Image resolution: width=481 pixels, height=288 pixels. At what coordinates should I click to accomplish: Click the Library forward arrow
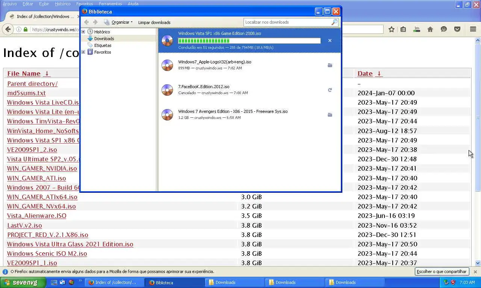[95, 22]
